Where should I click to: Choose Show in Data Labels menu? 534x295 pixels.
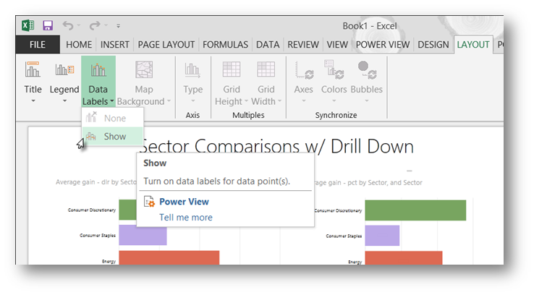pyautogui.click(x=113, y=137)
